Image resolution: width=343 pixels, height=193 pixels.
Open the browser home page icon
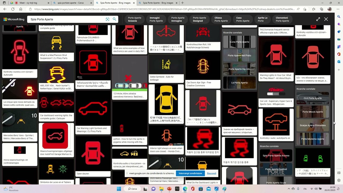(x=21, y=9)
